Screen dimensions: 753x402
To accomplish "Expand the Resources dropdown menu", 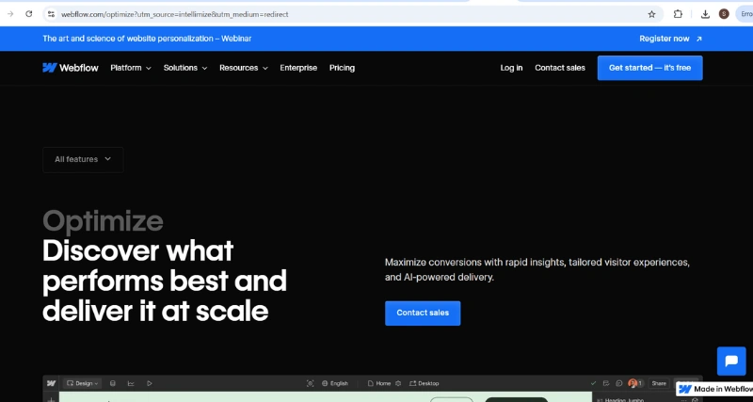I will click(243, 68).
